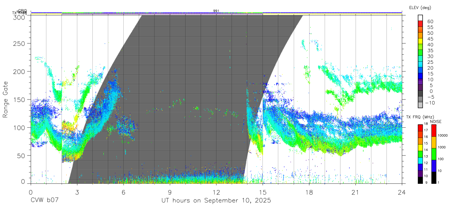Click the '30' elevation colorbar label
The height and width of the screenshot is (208, 452).
click(x=430, y=56)
